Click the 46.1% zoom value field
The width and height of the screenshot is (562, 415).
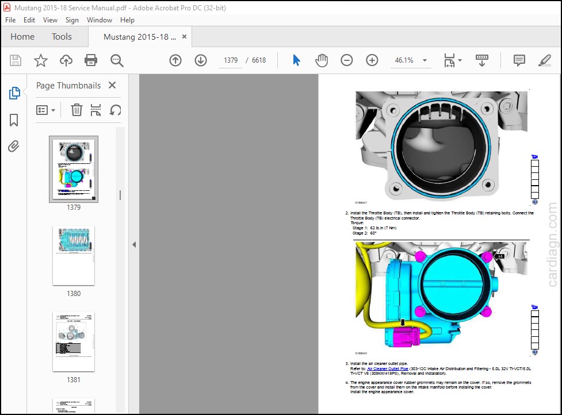click(404, 60)
